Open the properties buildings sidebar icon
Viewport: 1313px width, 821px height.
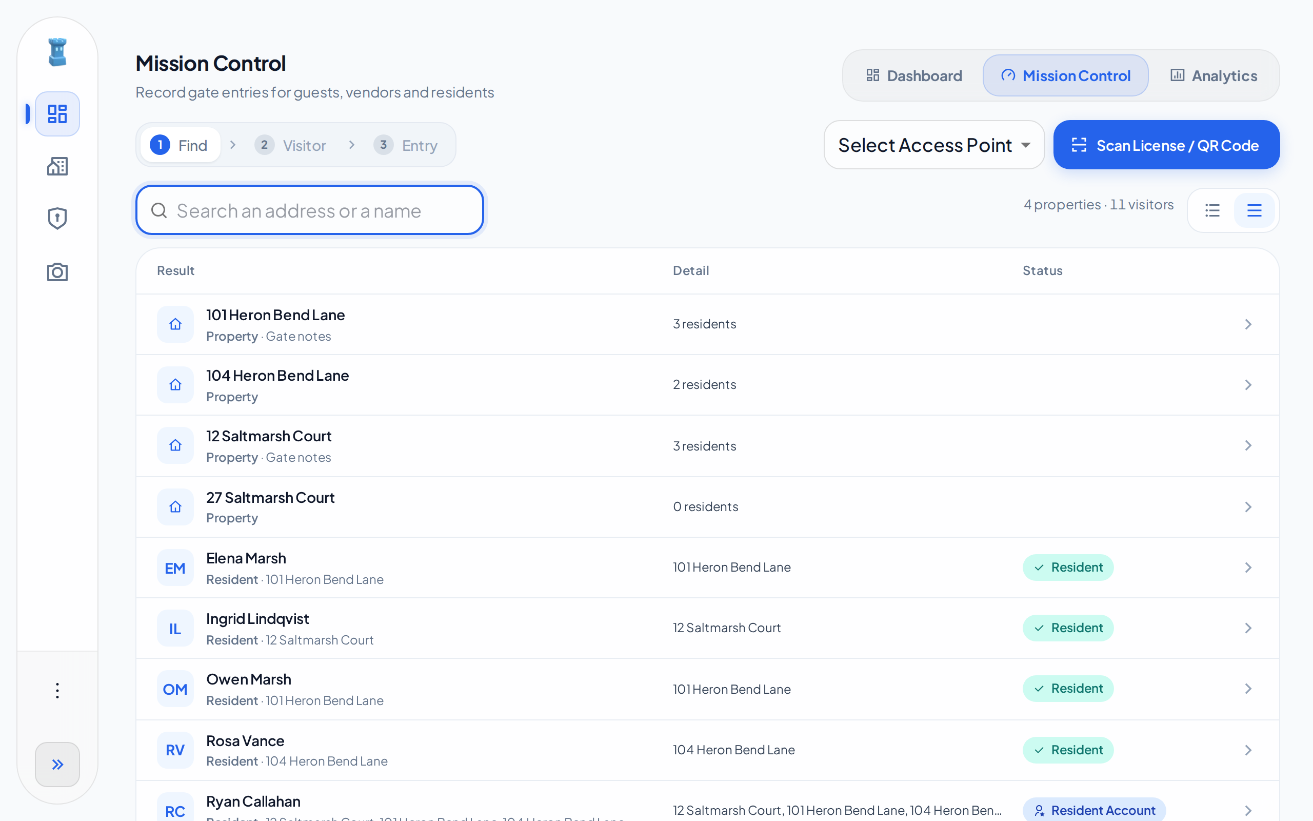(57, 167)
